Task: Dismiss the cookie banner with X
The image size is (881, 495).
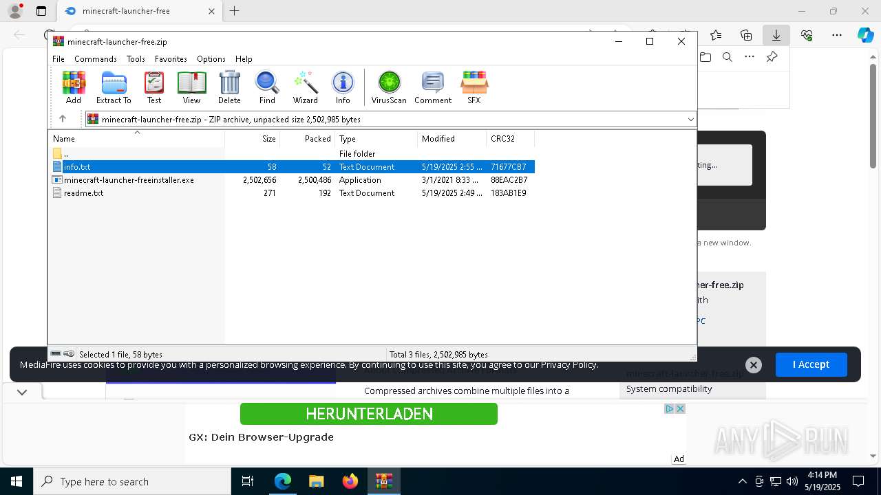Action: 754,365
